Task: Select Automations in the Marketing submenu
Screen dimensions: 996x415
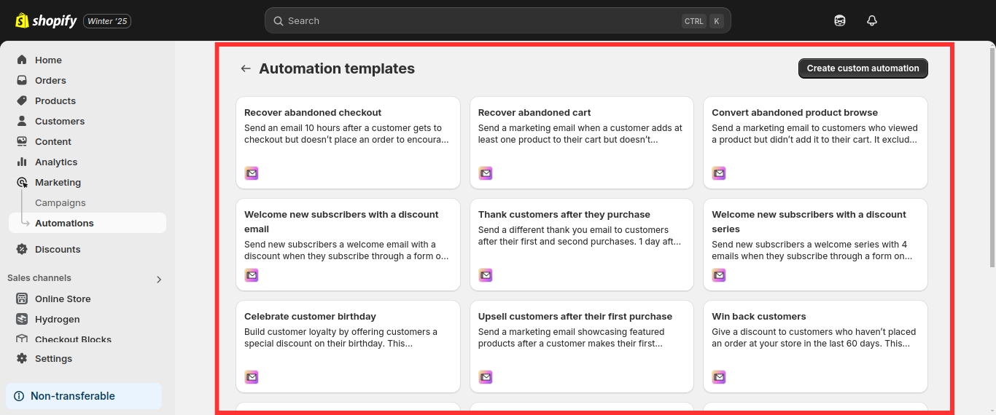Action: pos(64,223)
